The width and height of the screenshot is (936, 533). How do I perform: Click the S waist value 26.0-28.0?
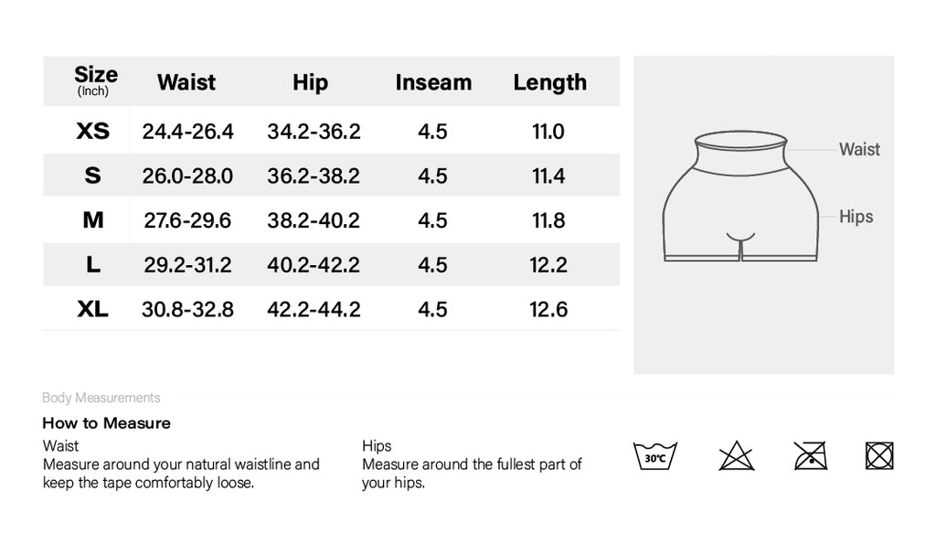click(187, 176)
